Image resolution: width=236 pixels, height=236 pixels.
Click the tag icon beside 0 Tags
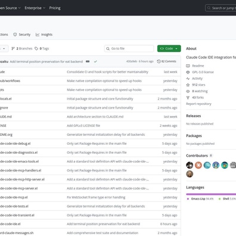click(x=36, y=48)
